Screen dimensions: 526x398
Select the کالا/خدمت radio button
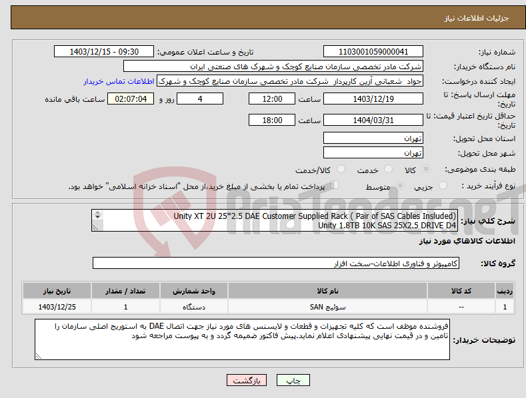tap(341, 169)
